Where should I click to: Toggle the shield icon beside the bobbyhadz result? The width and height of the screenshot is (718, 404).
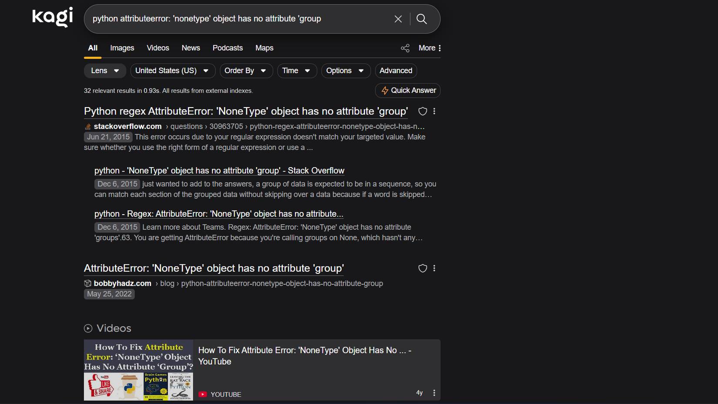(422, 269)
